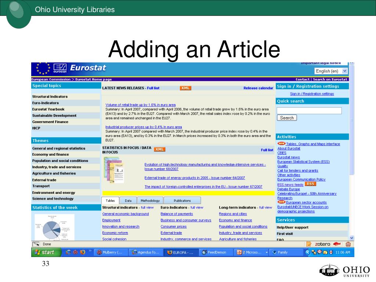This screenshot has width=376, height=282.
Task: Open Sign in / Registration settings link
Action: [312, 94]
